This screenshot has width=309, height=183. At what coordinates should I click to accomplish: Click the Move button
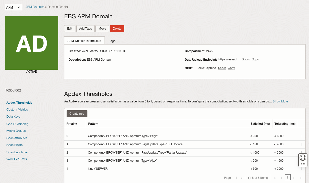[102, 29]
